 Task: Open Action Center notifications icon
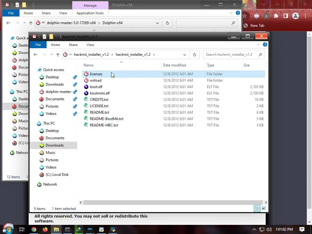[302, 229]
